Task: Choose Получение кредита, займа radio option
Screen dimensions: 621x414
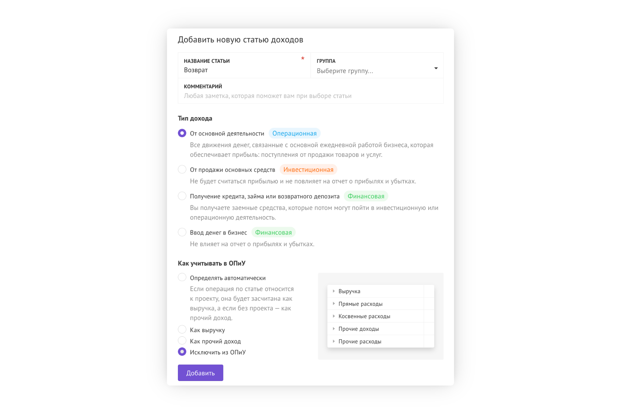Action: [182, 196]
